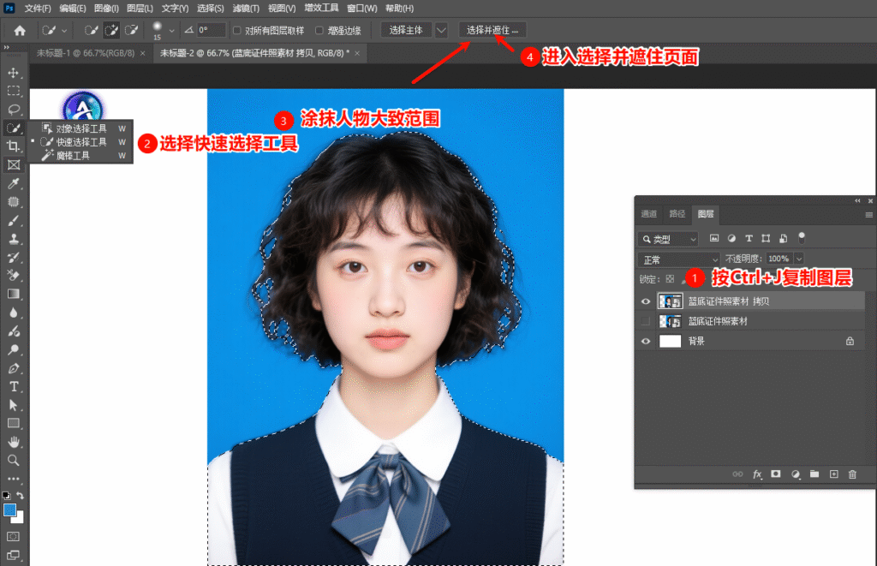Click the delete layer trash icon
Viewport: 877px width, 566px height.
pos(852,474)
